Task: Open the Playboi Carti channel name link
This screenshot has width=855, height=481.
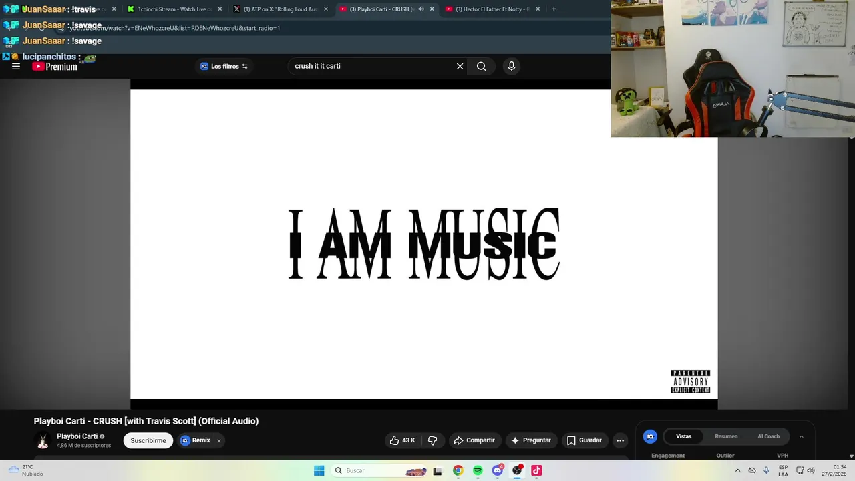Action: click(77, 436)
